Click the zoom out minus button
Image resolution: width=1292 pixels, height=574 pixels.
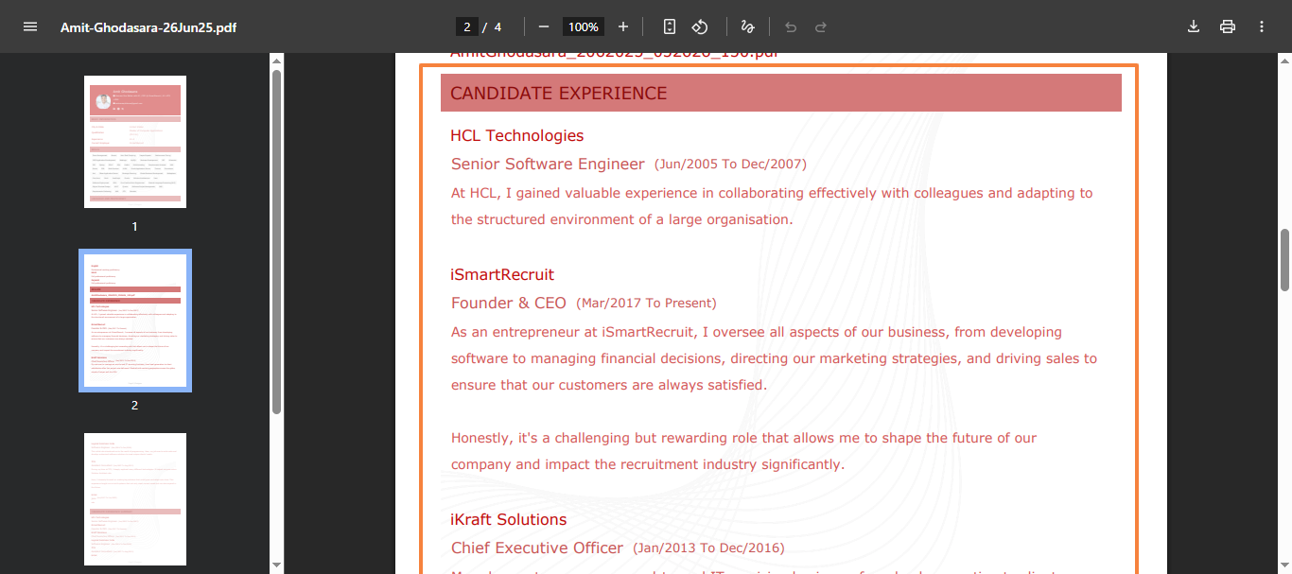click(544, 26)
